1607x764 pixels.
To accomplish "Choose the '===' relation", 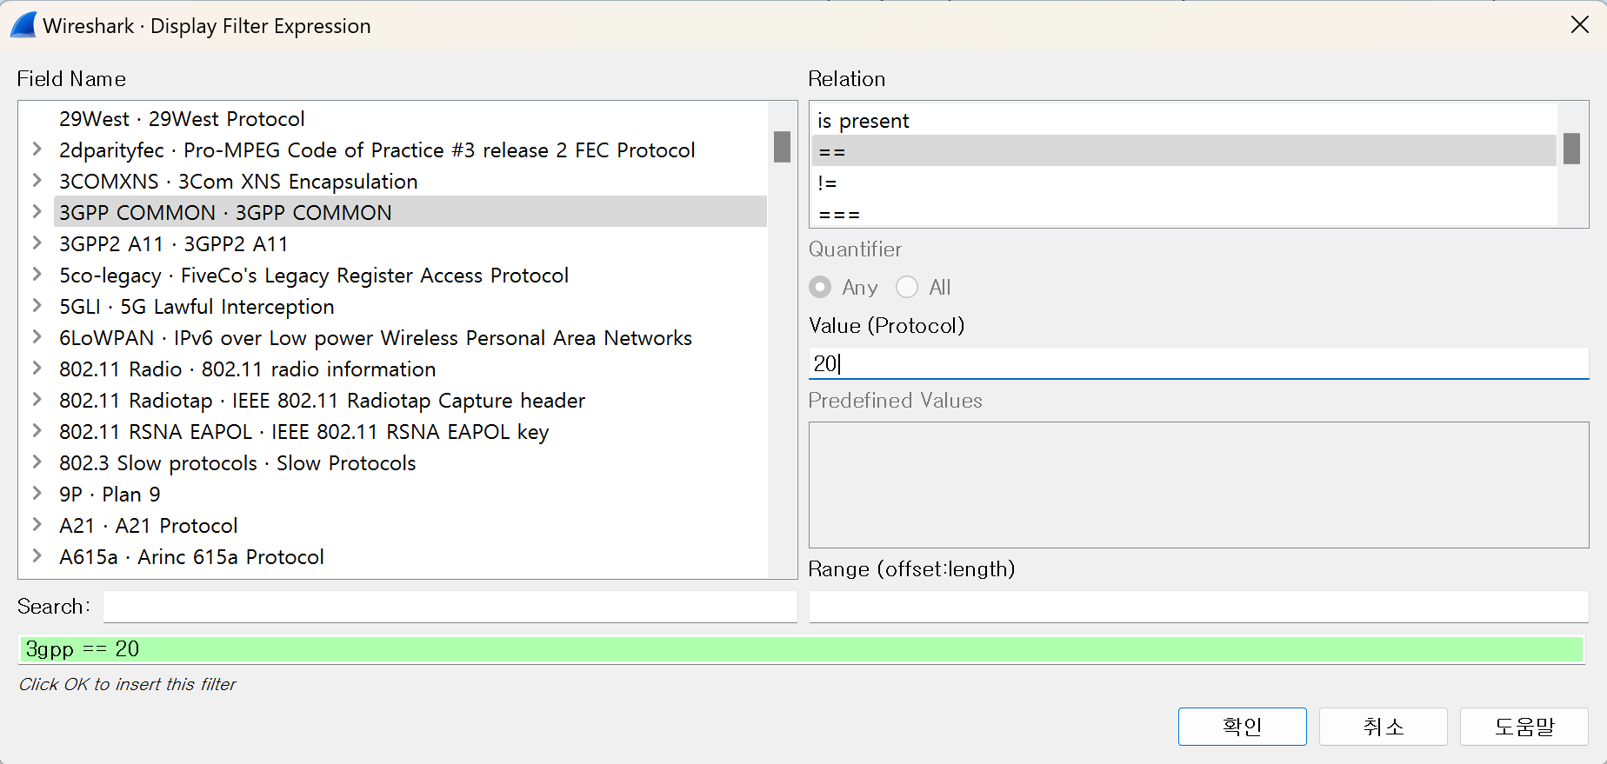I will click(1184, 213).
